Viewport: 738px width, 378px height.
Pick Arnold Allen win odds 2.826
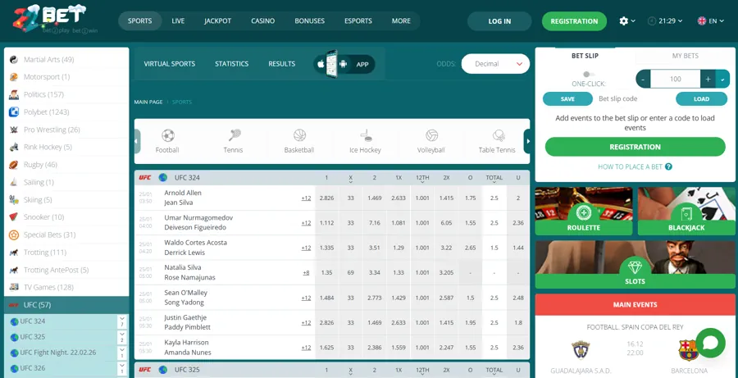[326, 198]
